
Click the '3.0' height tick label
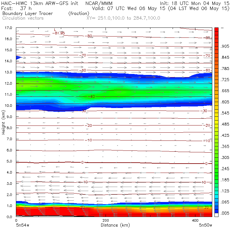point(9,184)
